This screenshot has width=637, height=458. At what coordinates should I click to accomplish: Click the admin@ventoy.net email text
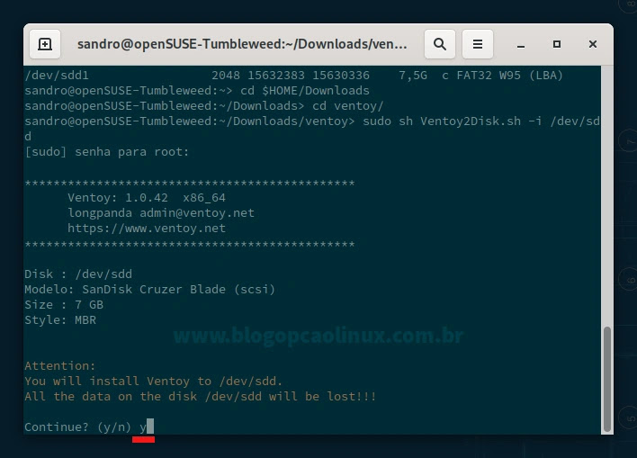pyautogui.click(x=197, y=213)
